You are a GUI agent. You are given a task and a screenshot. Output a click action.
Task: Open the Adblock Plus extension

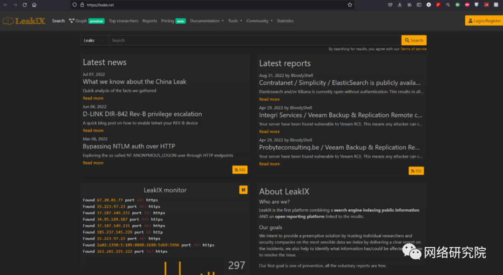[467, 5]
